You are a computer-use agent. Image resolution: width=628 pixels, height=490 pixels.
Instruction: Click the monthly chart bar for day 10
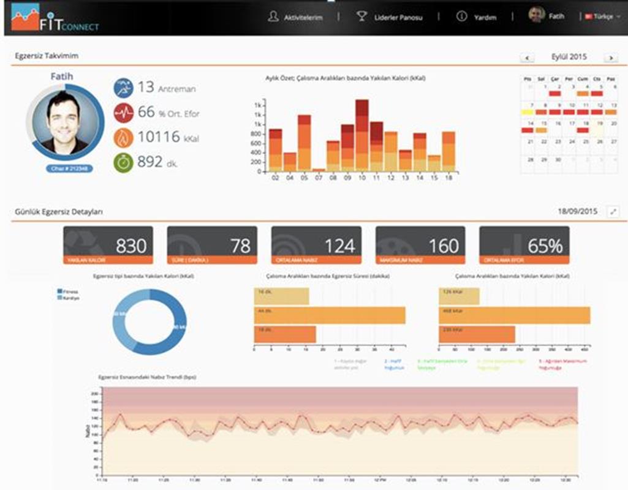[362, 136]
